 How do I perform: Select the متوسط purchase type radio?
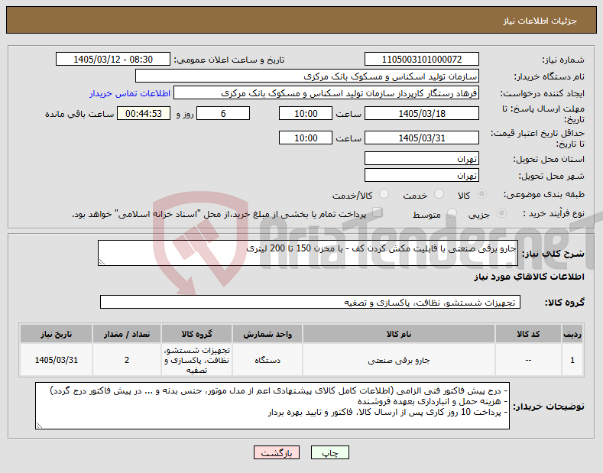452,213
